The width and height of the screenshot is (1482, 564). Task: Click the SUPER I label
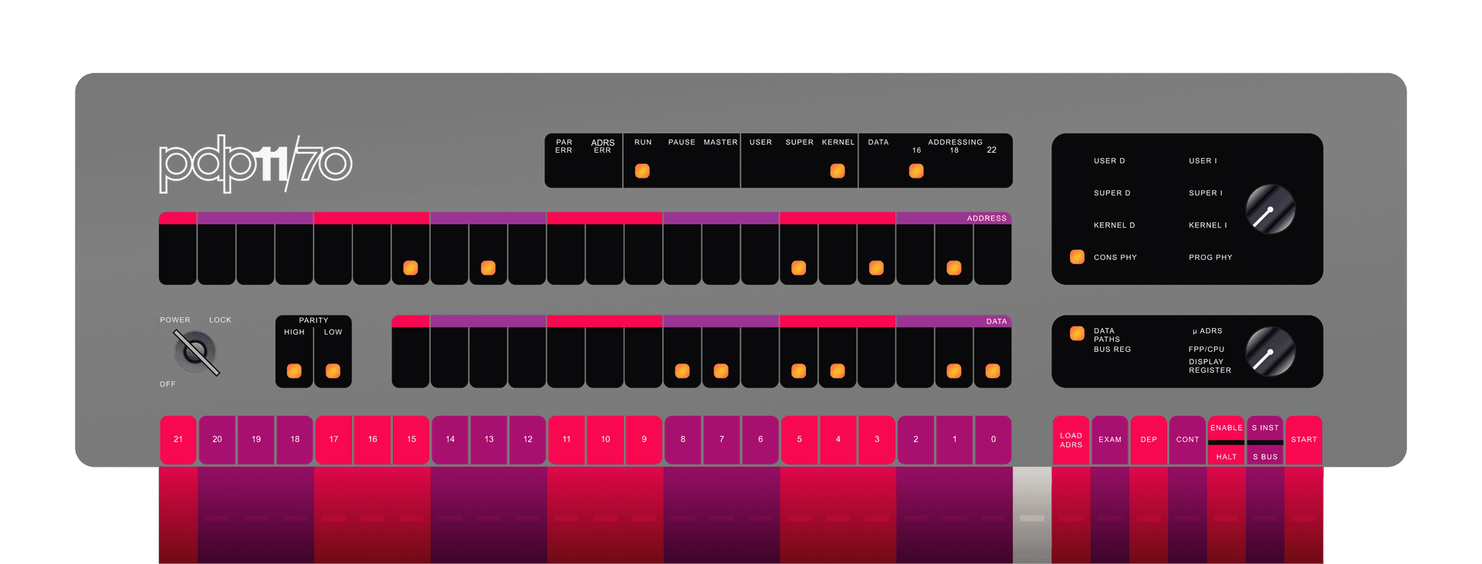[1206, 193]
